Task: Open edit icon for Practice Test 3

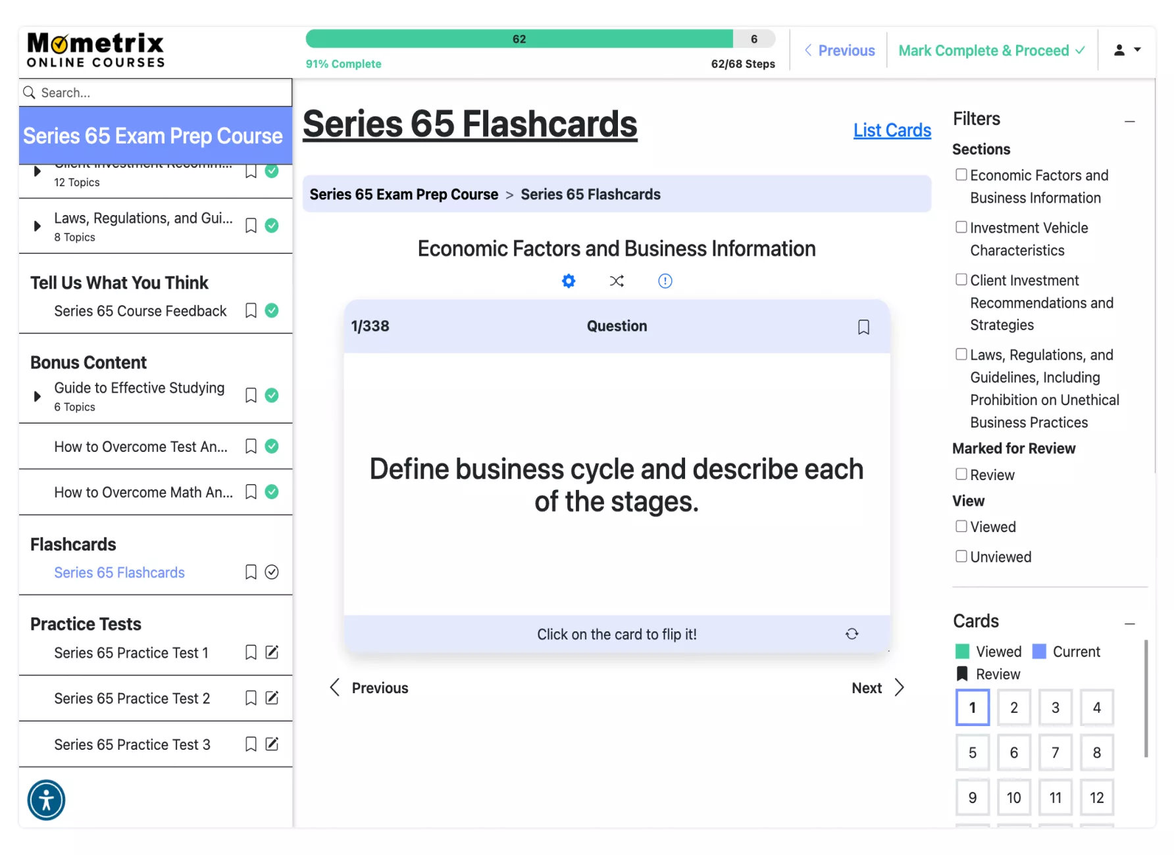Action: click(x=272, y=744)
